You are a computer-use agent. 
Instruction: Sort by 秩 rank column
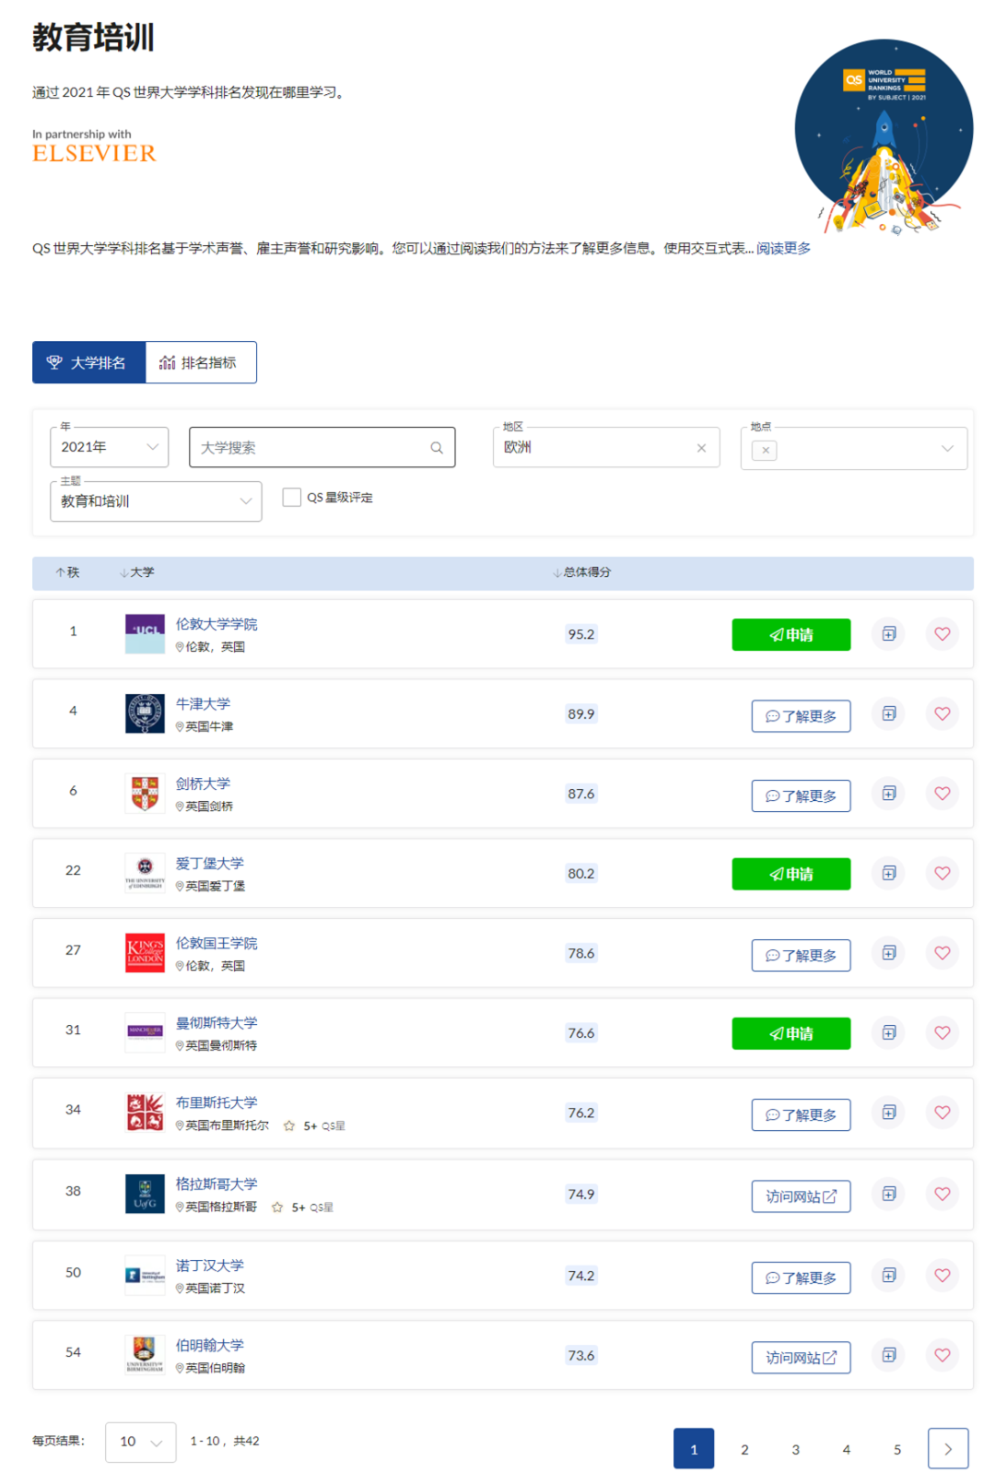pos(67,572)
